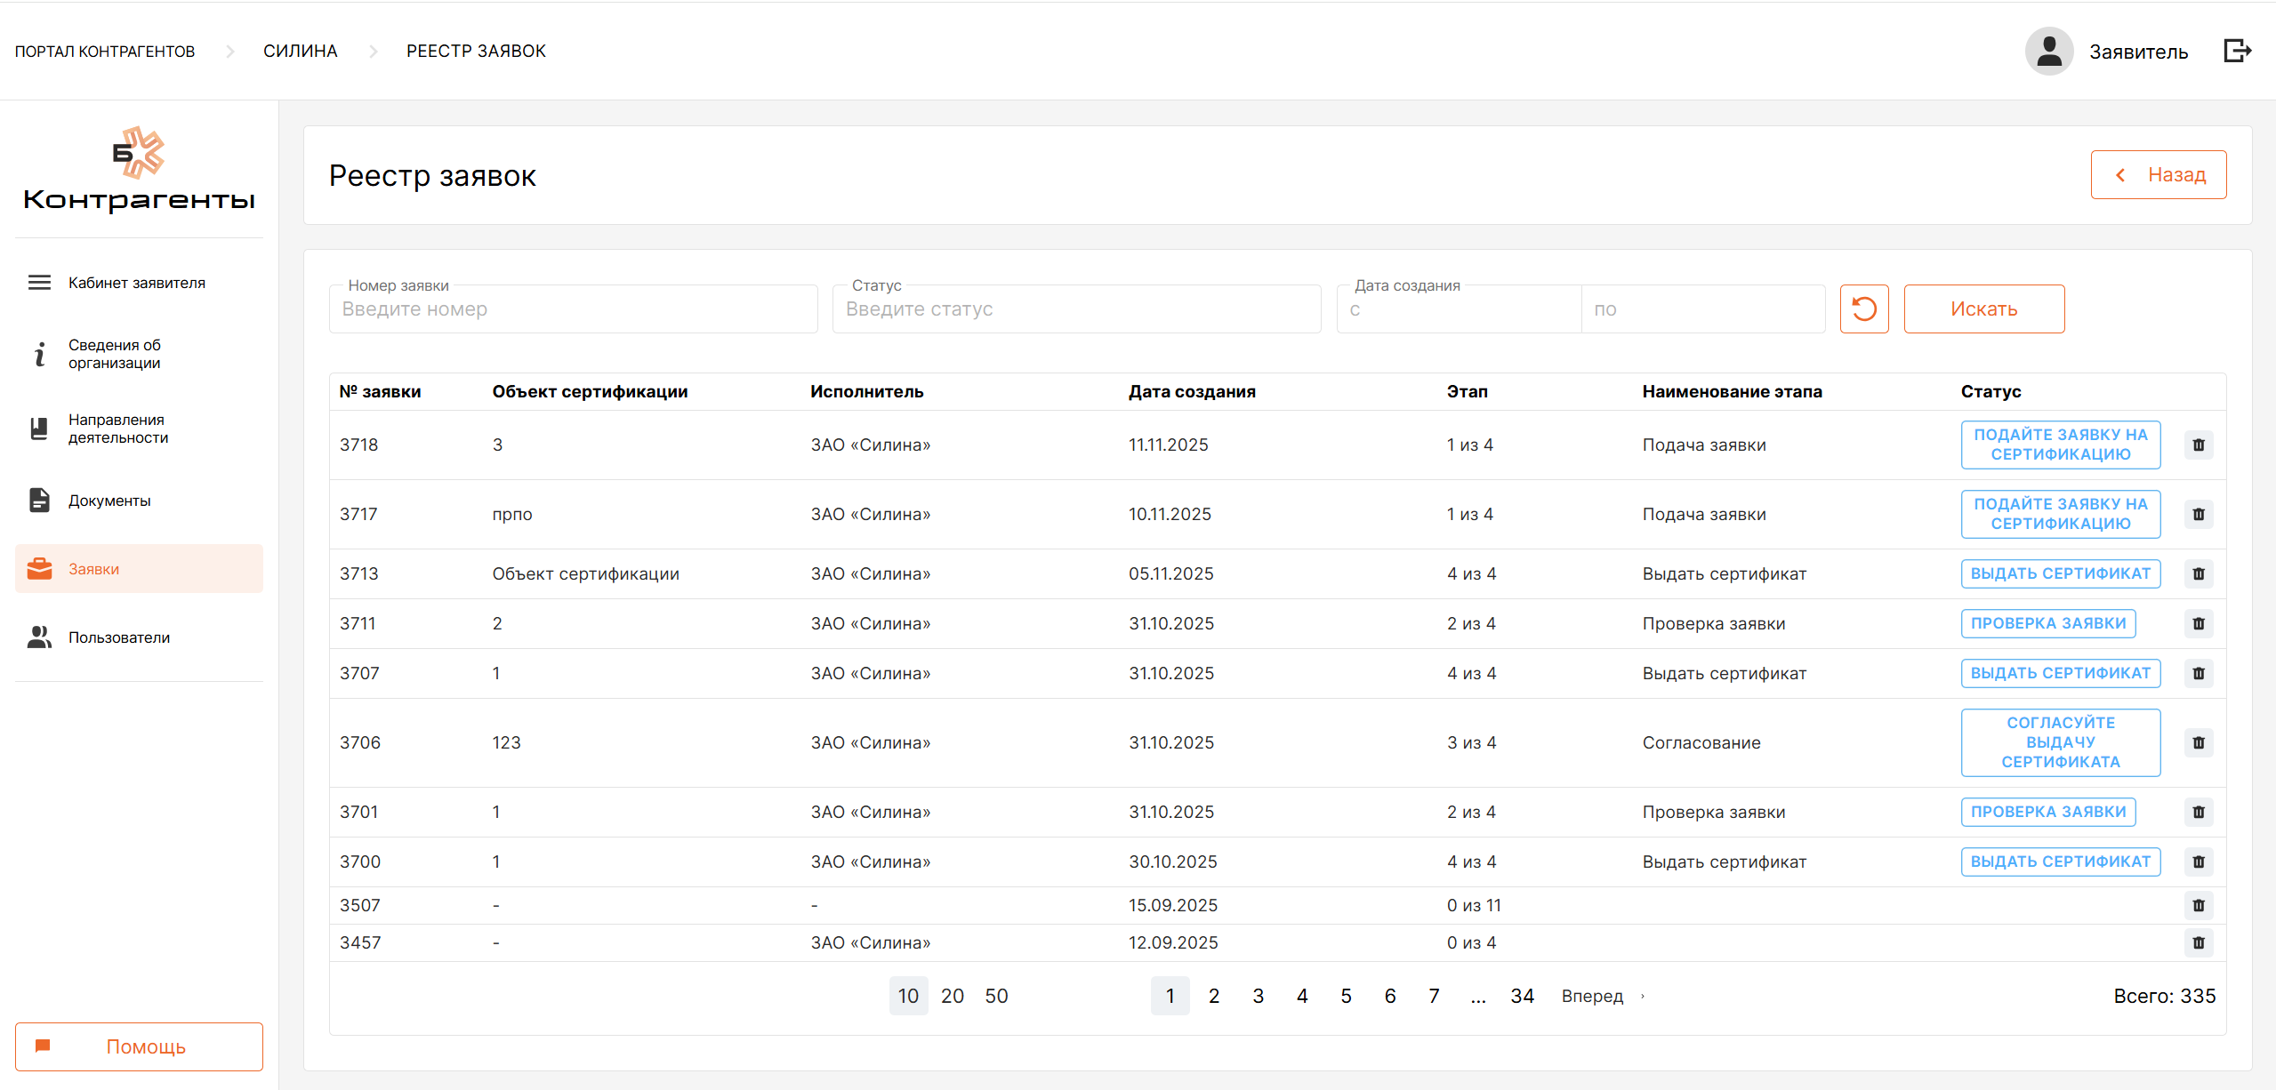Viewport: 2276px width, 1090px height.
Task: Open the Помощь help button
Action: point(139,1046)
